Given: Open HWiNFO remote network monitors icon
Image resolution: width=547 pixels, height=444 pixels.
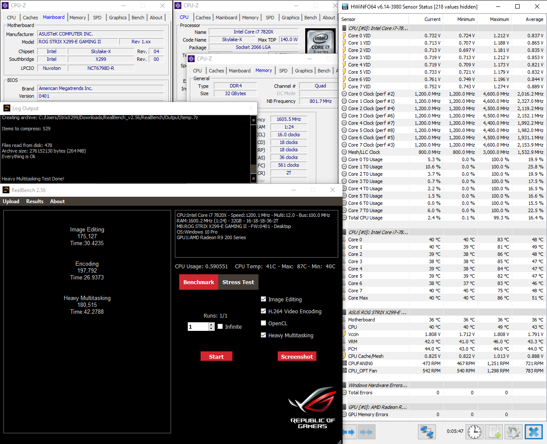Looking at the screenshot, I should point(427,432).
